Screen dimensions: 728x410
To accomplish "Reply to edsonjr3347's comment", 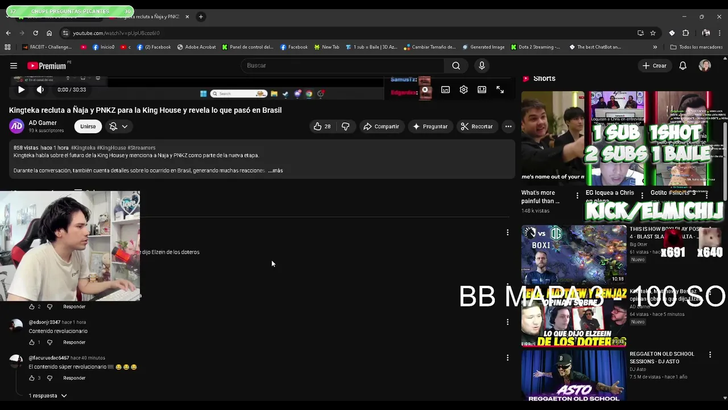I will pos(74,342).
